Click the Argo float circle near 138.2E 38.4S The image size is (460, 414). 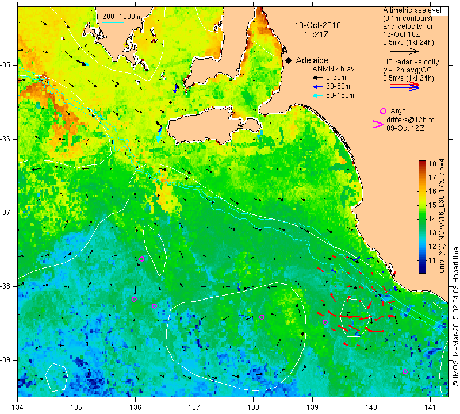(262, 317)
